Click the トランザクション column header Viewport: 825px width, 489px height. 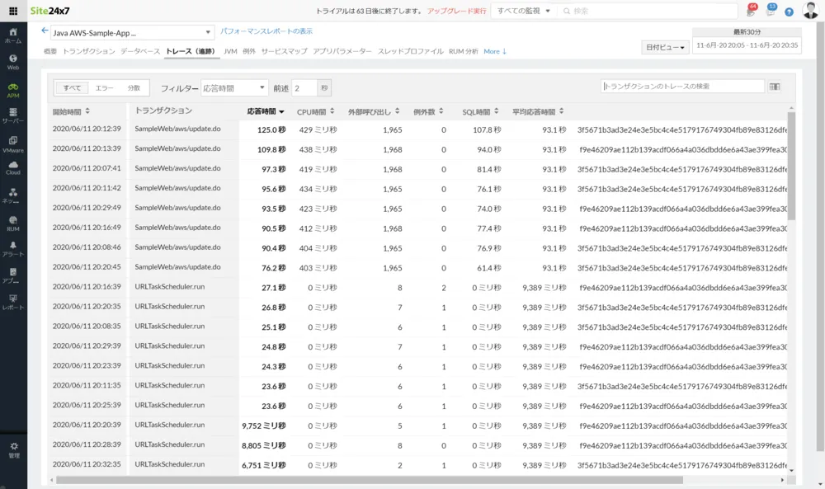(x=163, y=111)
